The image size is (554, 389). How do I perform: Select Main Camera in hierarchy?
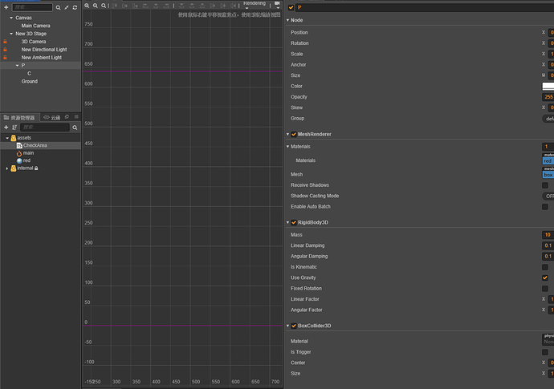[x=35, y=26]
